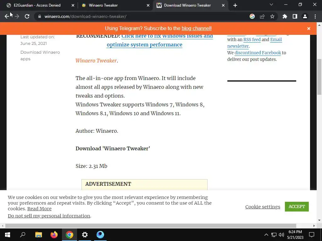Open the discontinued Facebook link
The image size is (322, 241).
(x=258, y=53)
